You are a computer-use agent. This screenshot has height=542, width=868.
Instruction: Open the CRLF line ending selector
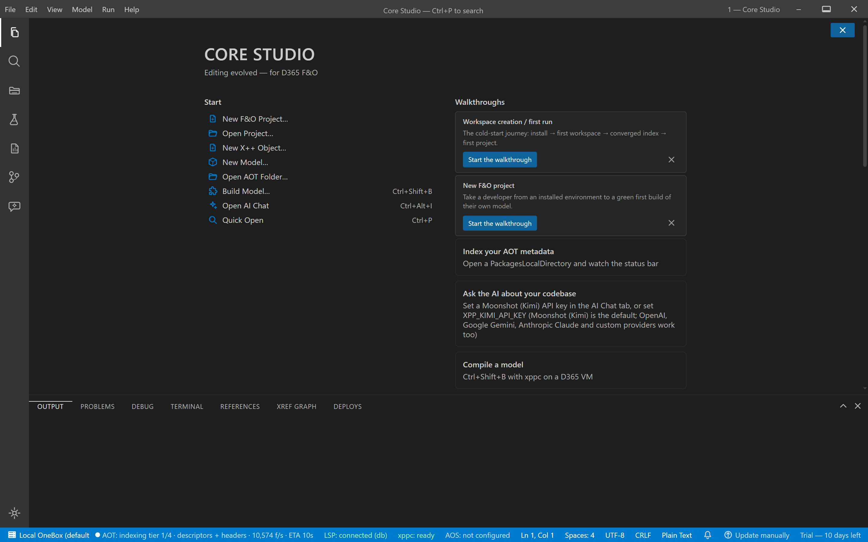pyautogui.click(x=643, y=535)
